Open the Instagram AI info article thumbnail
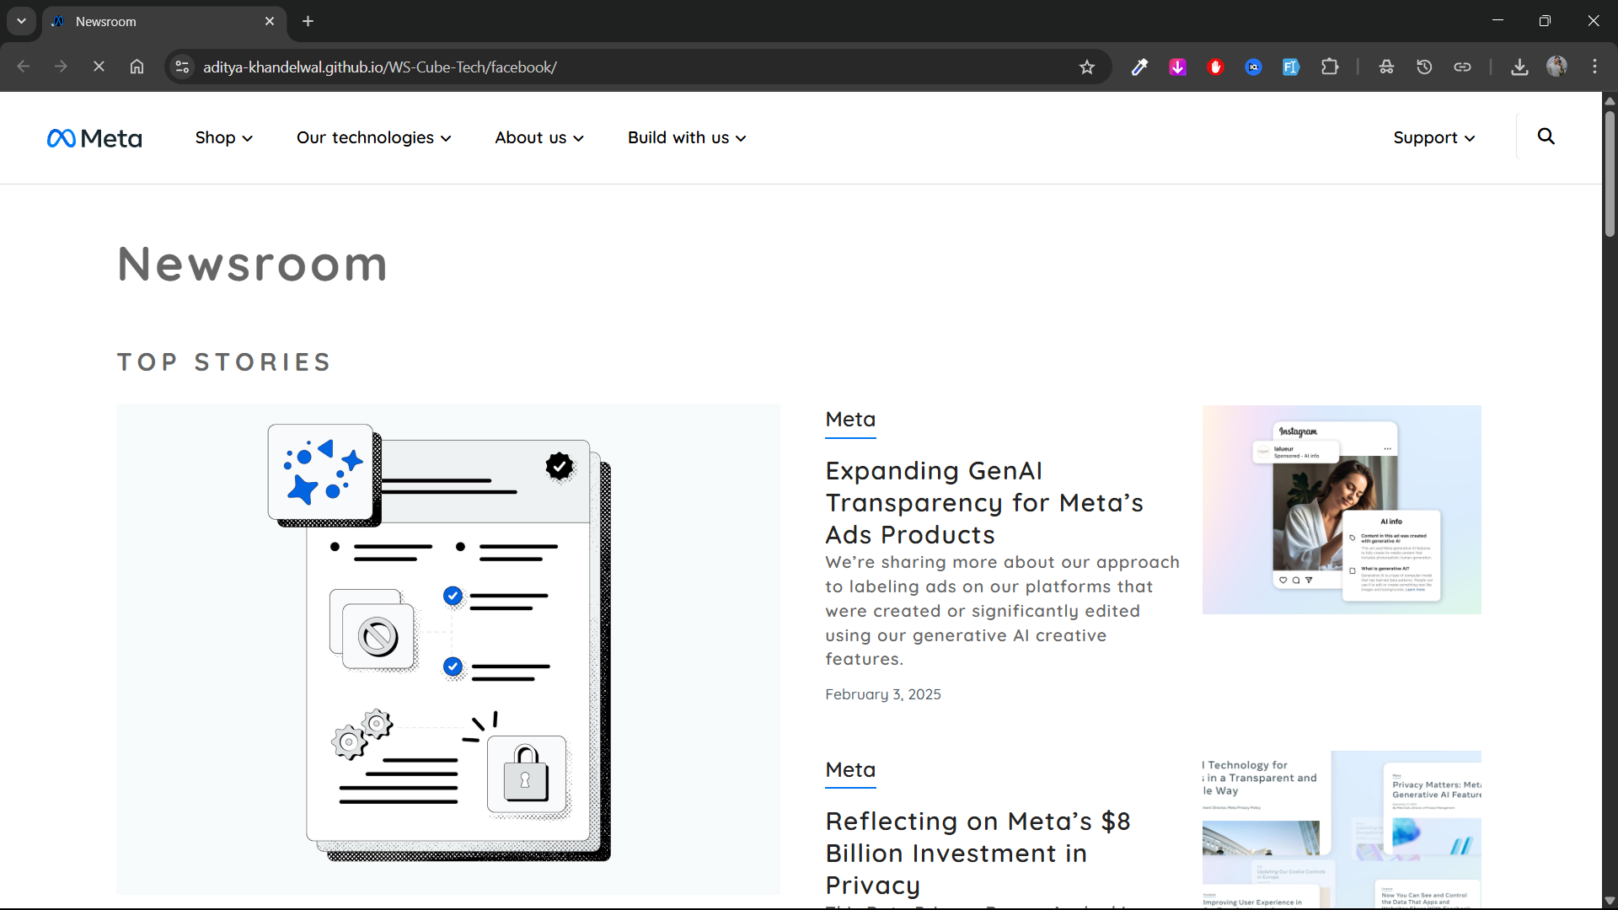This screenshot has height=910, width=1618. pyautogui.click(x=1342, y=510)
